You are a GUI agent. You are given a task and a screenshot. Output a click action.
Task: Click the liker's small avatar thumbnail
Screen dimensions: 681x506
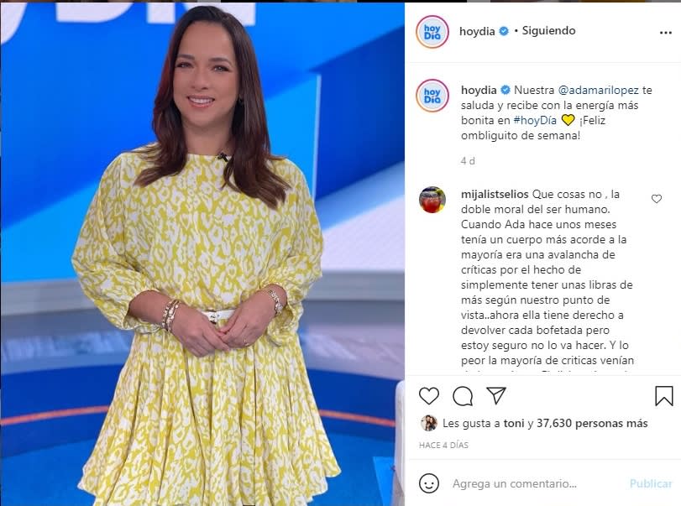(428, 423)
